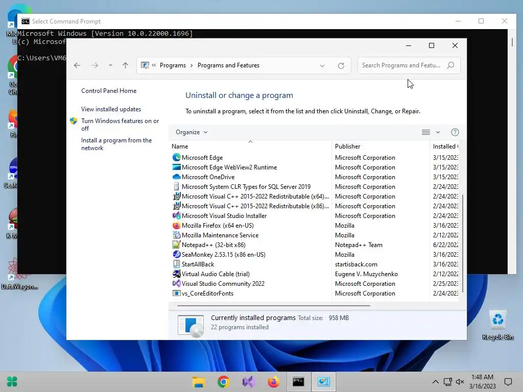Open the notification center icon
Image resolution: width=523 pixels, height=392 pixels.
coord(508,382)
